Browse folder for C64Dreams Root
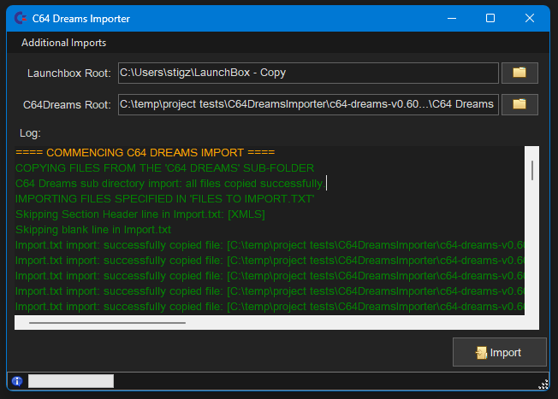The height and width of the screenshot is (399, 558). (x=519, y=104)
